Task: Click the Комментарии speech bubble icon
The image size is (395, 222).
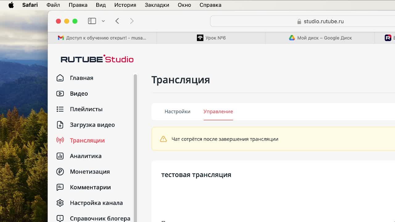Action: point(60,187)
